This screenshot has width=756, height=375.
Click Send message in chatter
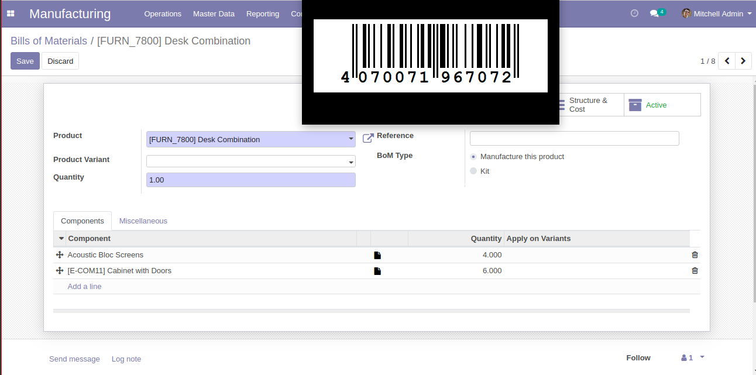(x=74, y=359)
